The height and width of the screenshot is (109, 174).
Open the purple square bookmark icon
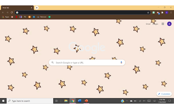coord(21,17)
